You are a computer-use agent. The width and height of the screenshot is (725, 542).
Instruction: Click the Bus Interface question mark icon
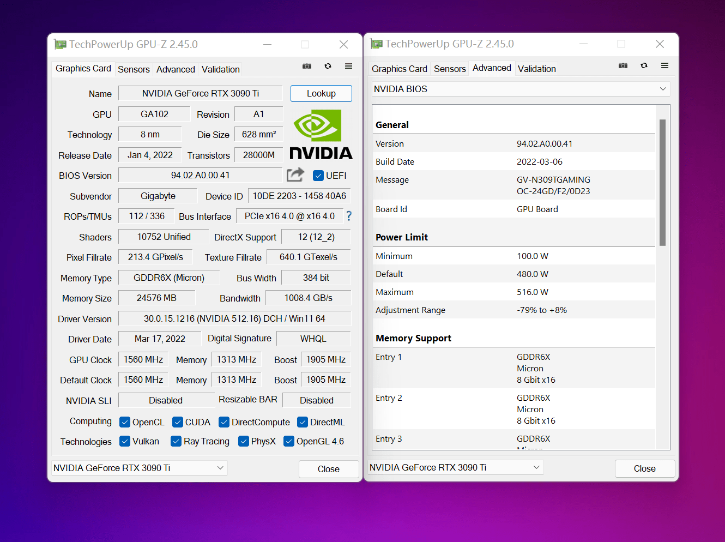(x=349, y=216)
